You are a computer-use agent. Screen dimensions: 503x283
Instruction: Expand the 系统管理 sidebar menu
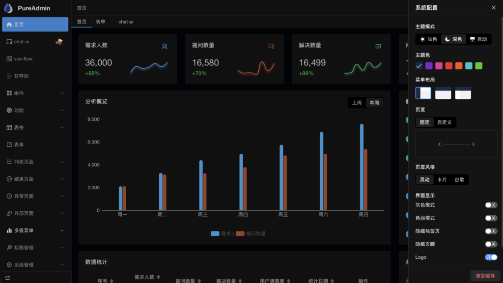(x=62, y=265)
